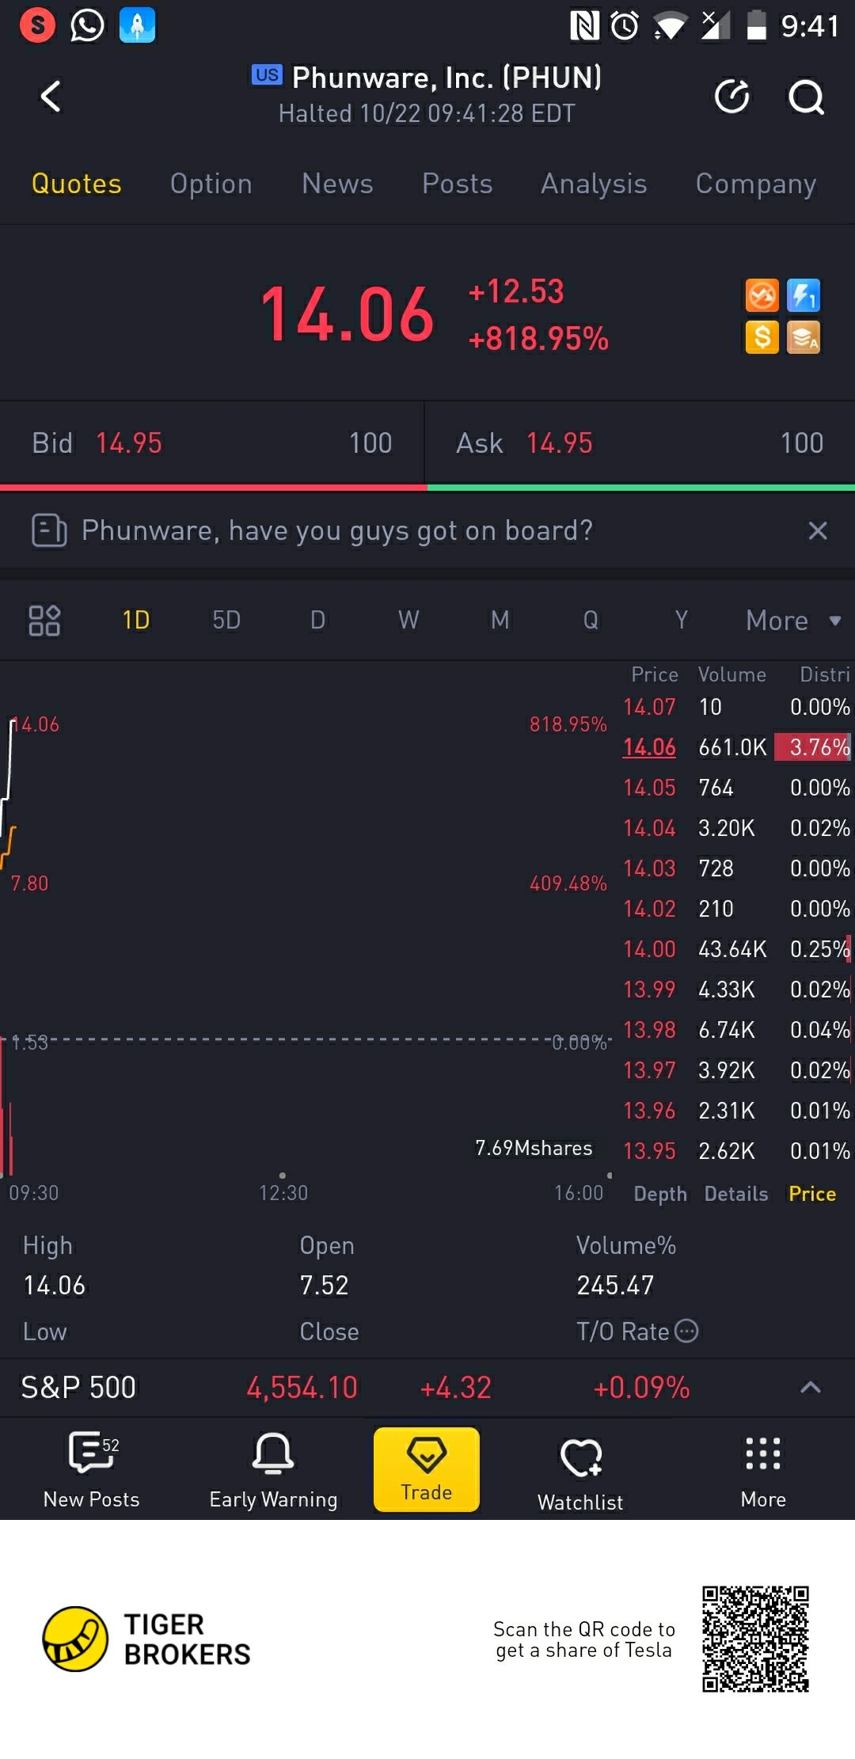The height and width of the screenshot is (1759, 855).
Task: Switch to the Option tab
Action: click(x=211, y=184)
